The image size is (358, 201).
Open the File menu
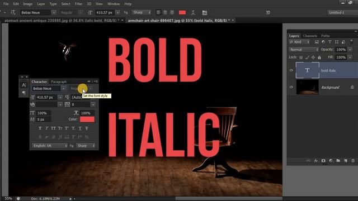coord(6,4)
